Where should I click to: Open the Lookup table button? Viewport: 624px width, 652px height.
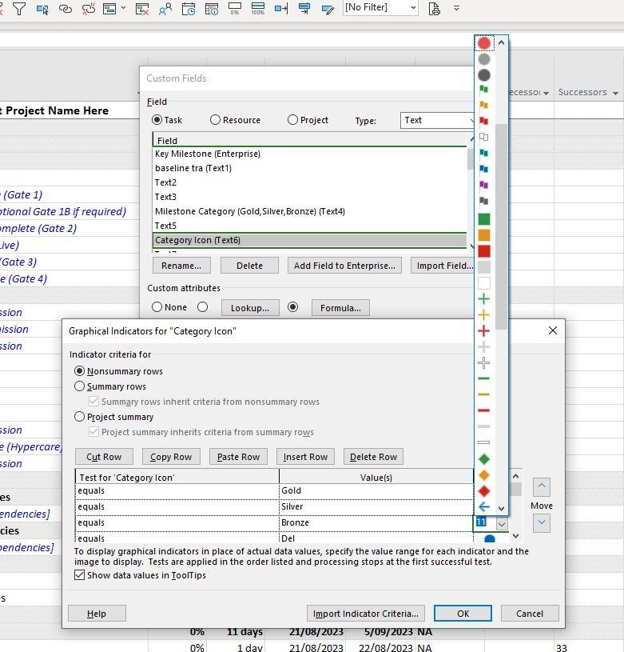click(250, 308)
